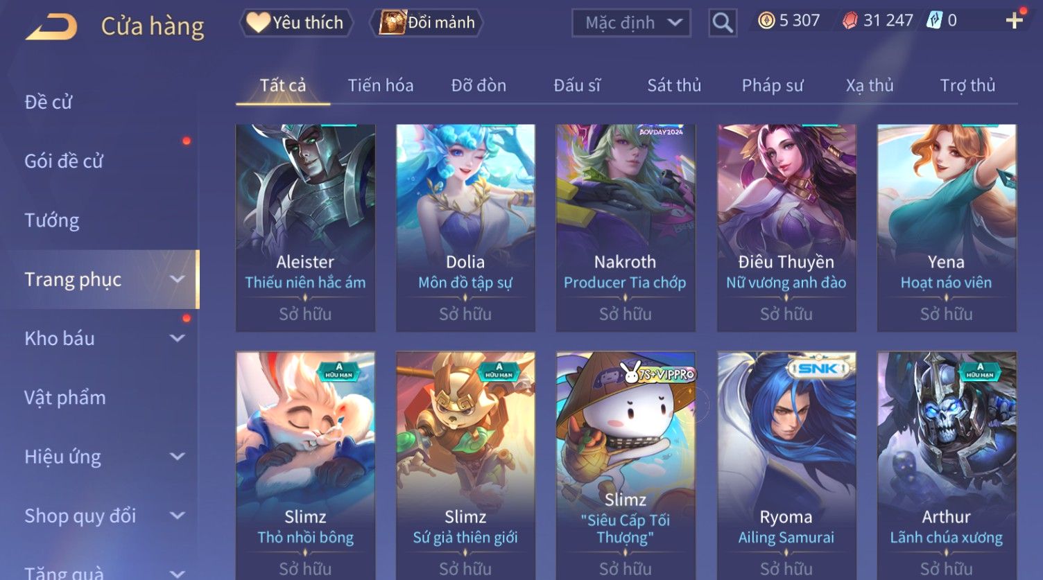
Task: Open Tướng in the sidebar
Action: pos(52,220)
